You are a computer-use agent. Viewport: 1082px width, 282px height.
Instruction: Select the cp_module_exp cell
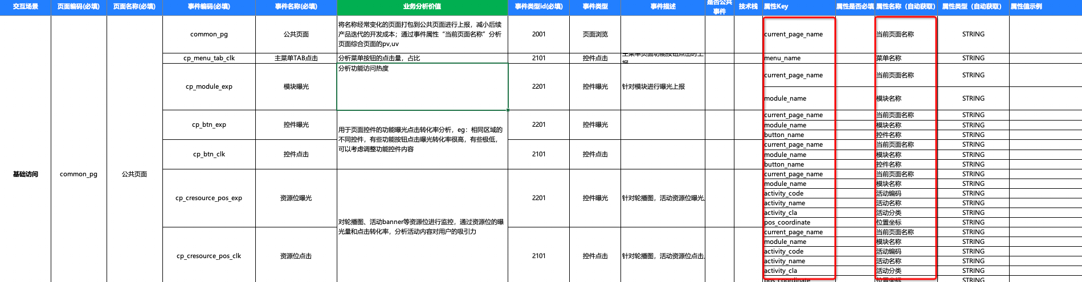point(209,86)
